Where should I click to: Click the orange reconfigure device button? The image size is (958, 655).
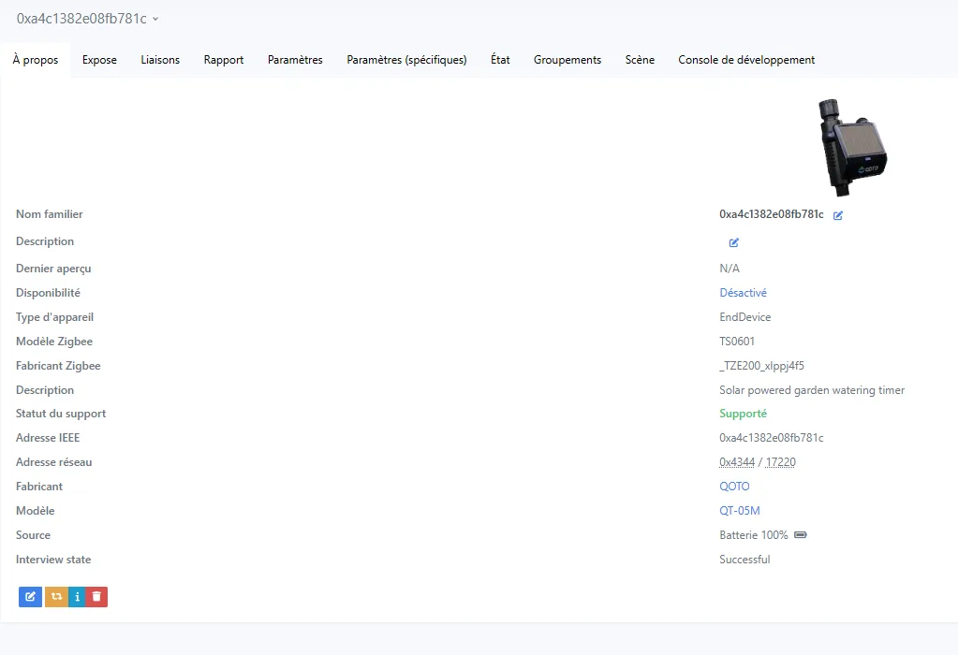pyautogui.click(x=55, y=596)
